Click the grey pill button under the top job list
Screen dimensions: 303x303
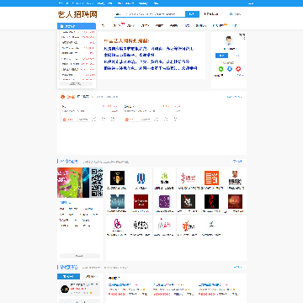(76, 83)
